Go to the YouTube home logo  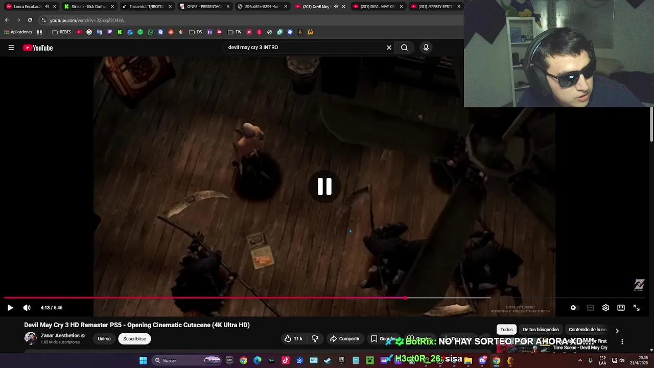pyautogui.click(x=38, y=48)
